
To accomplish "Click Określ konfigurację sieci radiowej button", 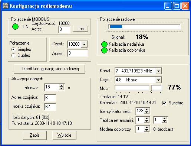I will (x=49, y=69).
